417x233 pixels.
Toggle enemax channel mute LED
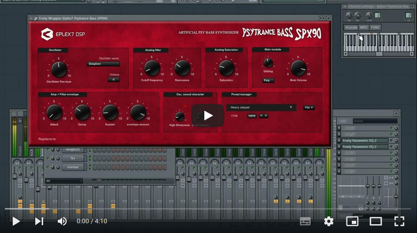[x=48, y=167]
